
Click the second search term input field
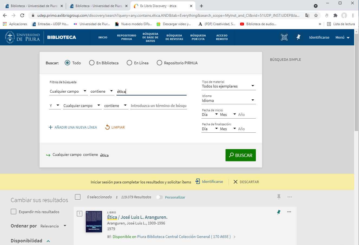tap(158, 106)
